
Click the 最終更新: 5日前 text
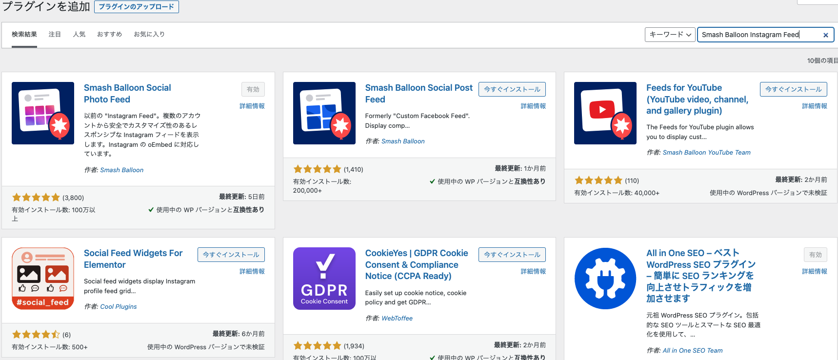coord(242,197)
